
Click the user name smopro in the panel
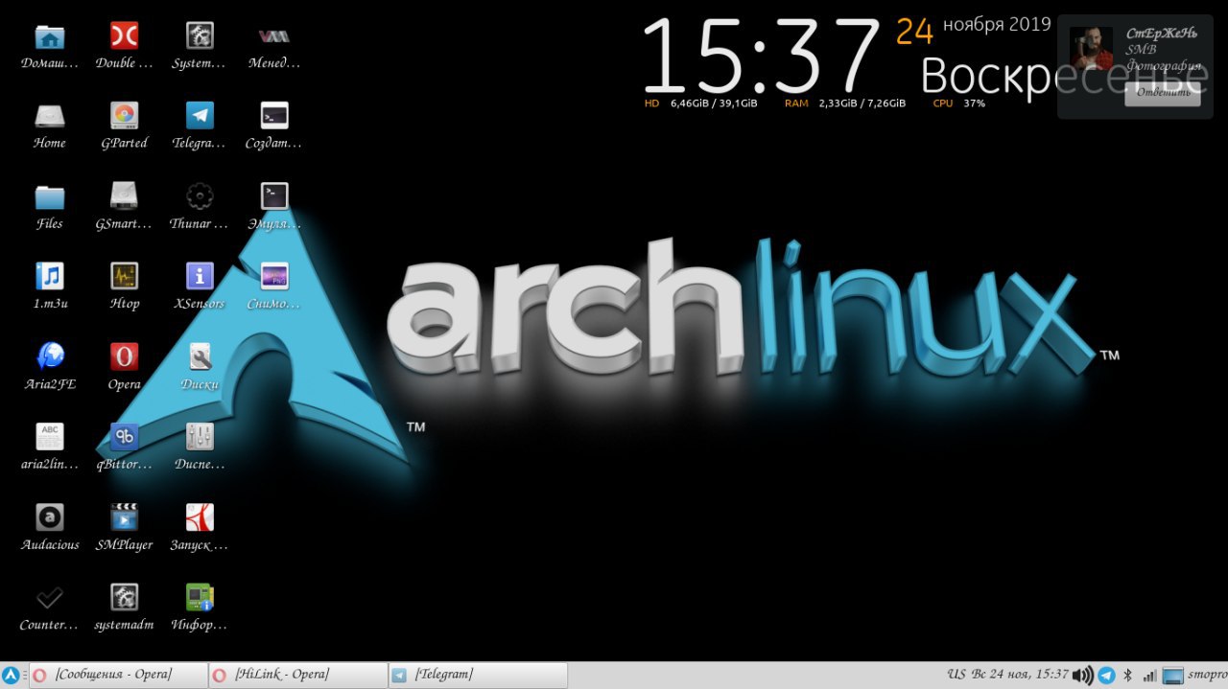[x=1208, y=675]
